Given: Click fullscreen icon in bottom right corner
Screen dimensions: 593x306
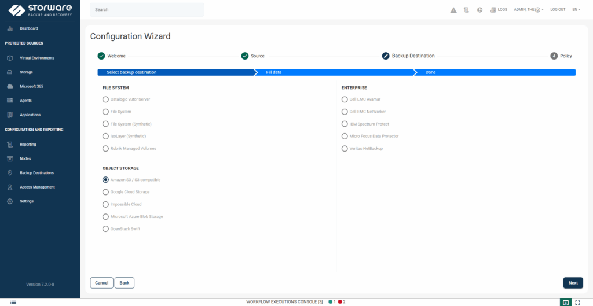Looking at the screenshot, I should click(x=577, y=302).
